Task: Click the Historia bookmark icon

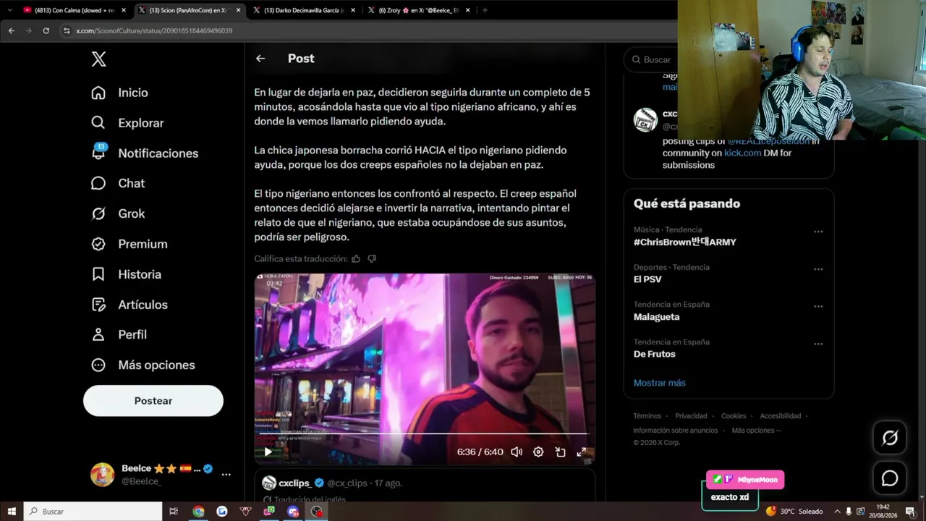Action: [x=98, y=274]
